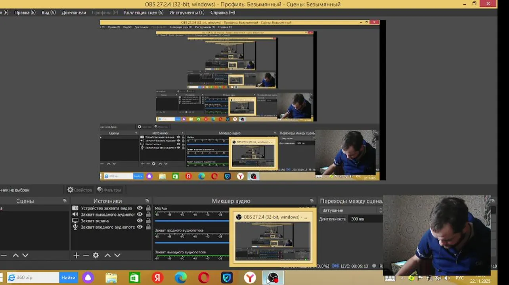Hide the Захват экрана source
The height and width of the screenshot is (285, 509).
140,221
